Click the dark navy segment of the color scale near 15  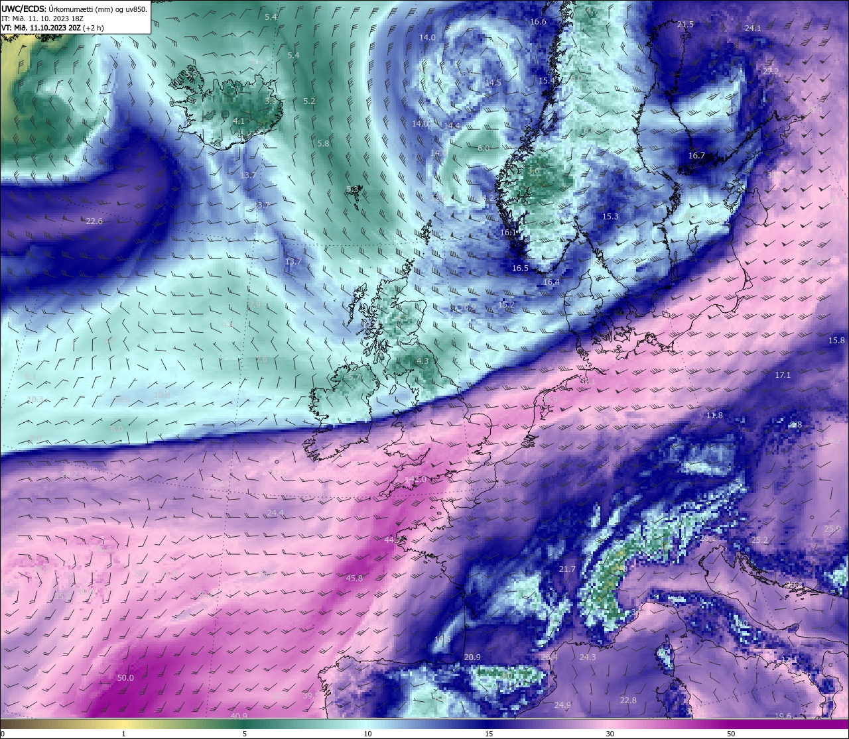tap(489, 724)
